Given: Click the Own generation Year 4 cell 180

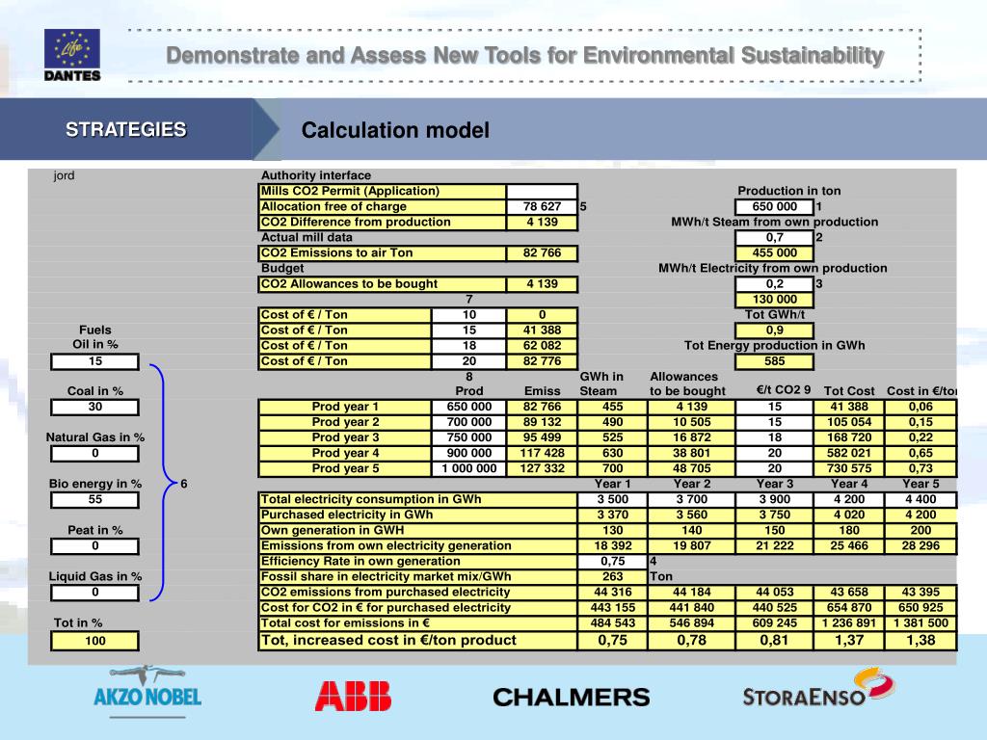Looking at the screenshot, I should (848, 531).
